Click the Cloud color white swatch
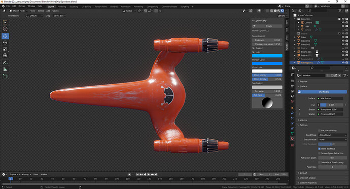Image resolution: width=350 pixels, height=189 pixels. point(267,71)
